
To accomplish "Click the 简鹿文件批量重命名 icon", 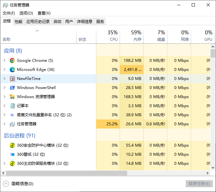I will tap(12, 115).
